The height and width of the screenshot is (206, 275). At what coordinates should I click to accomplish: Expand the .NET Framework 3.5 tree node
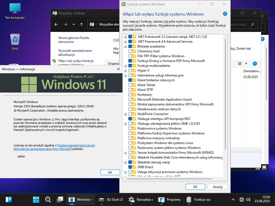(125, 37)
